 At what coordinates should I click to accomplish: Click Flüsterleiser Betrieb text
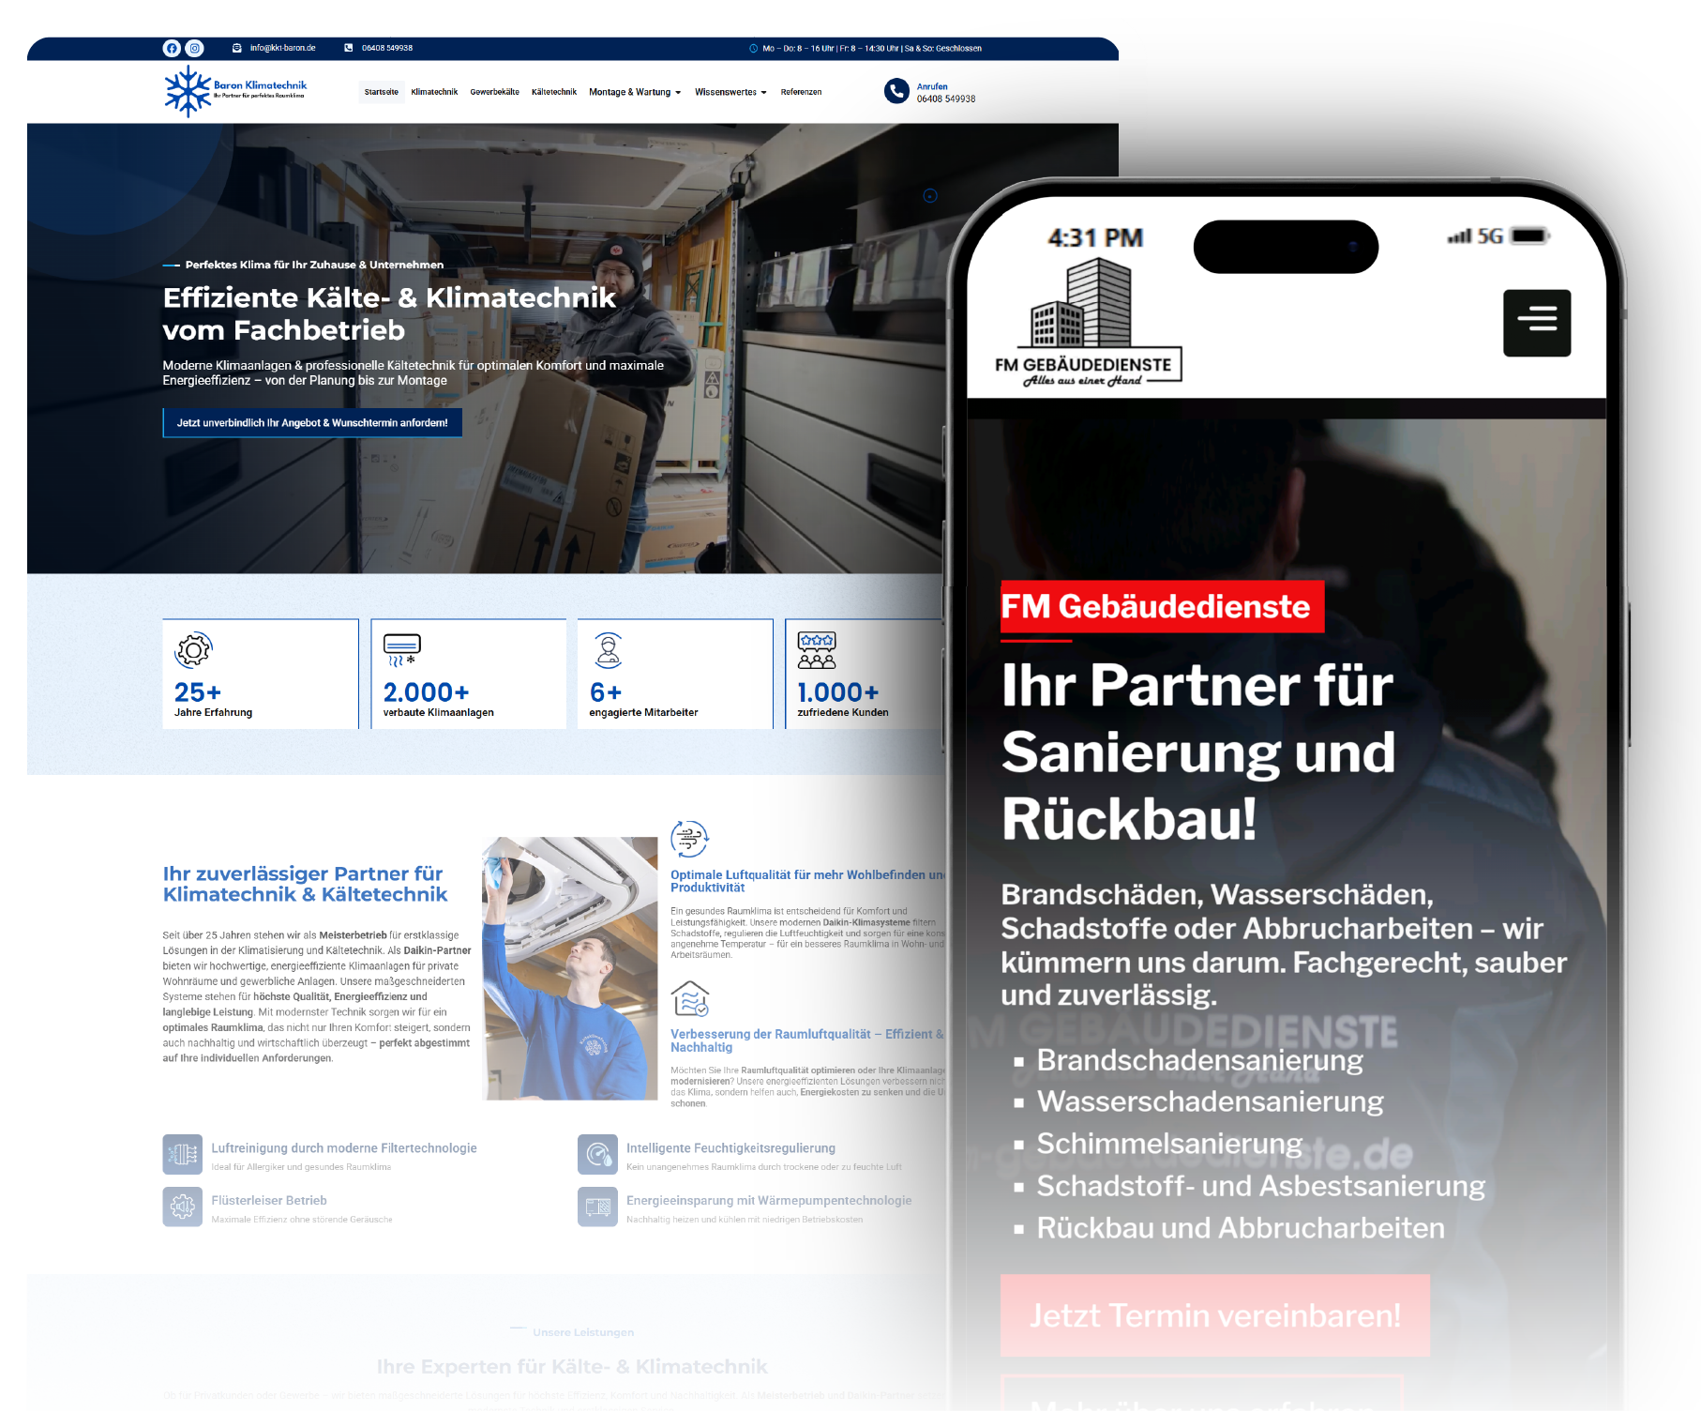coord(269,1201)
